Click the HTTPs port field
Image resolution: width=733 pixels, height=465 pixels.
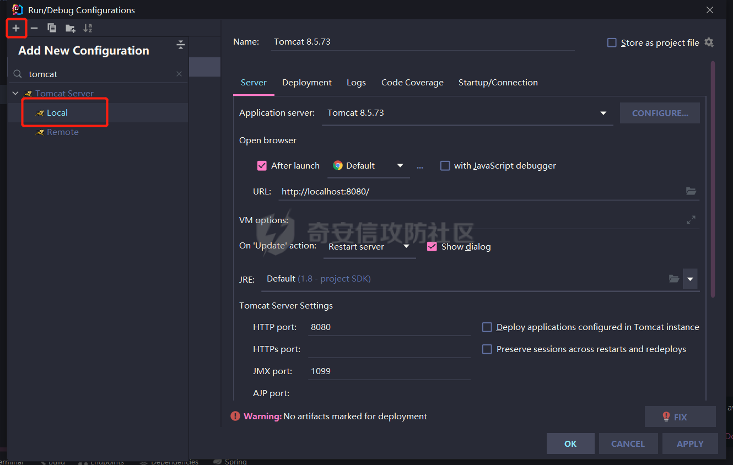pyautogui.click(x=389, y=349)
